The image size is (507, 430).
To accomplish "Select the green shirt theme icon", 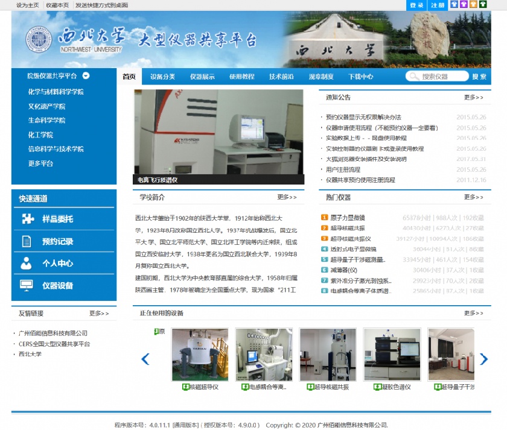I will [x=483, y=5].
